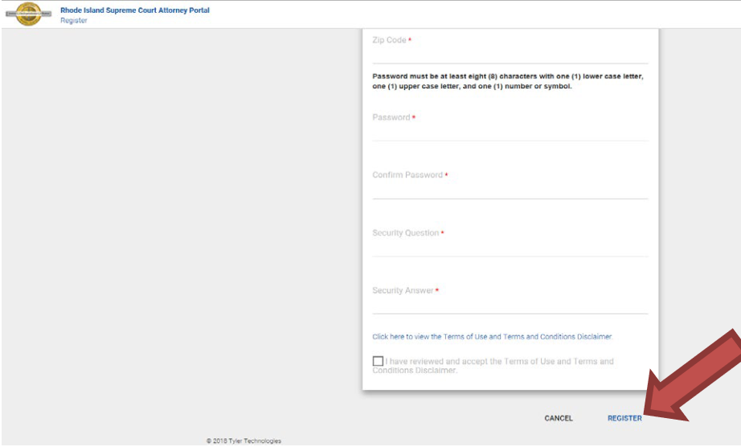Focus the Password input line
The width and height of the screenshot is (741, 447).
point(510,133)
